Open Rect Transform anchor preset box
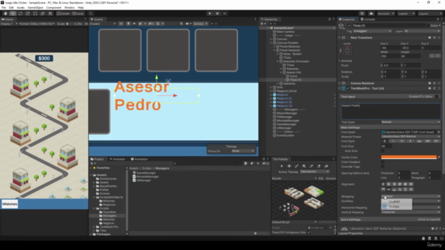This screenshot has width=445, height=250. [x=347, y=51]
